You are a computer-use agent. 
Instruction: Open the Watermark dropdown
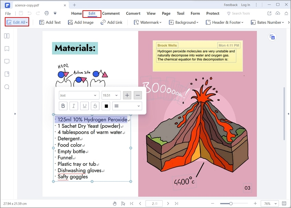click(148, 22)
